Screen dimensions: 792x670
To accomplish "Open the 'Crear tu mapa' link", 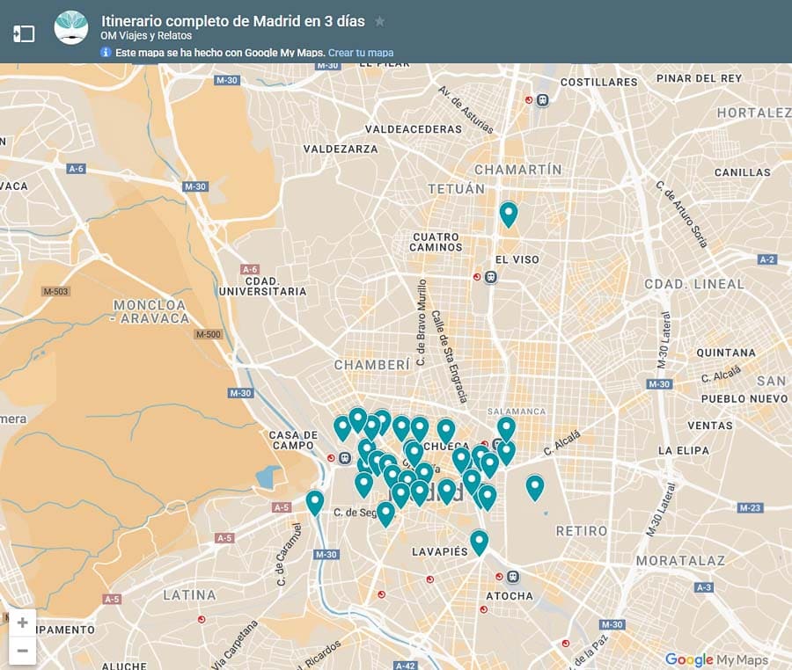I will pyautogui.click(x=361, y=53).
